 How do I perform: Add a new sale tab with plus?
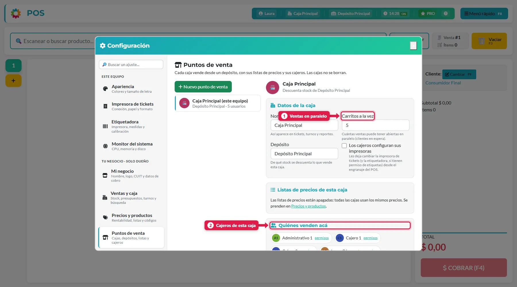coord(13,81)
